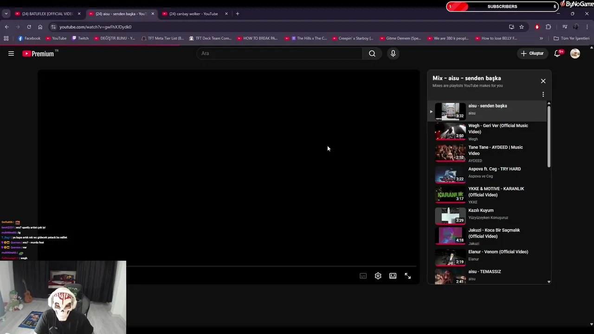The height and width of the screenshot is (334, 594).
Task: Expand the tab search dropdown
Action: (x=6, y=14)
